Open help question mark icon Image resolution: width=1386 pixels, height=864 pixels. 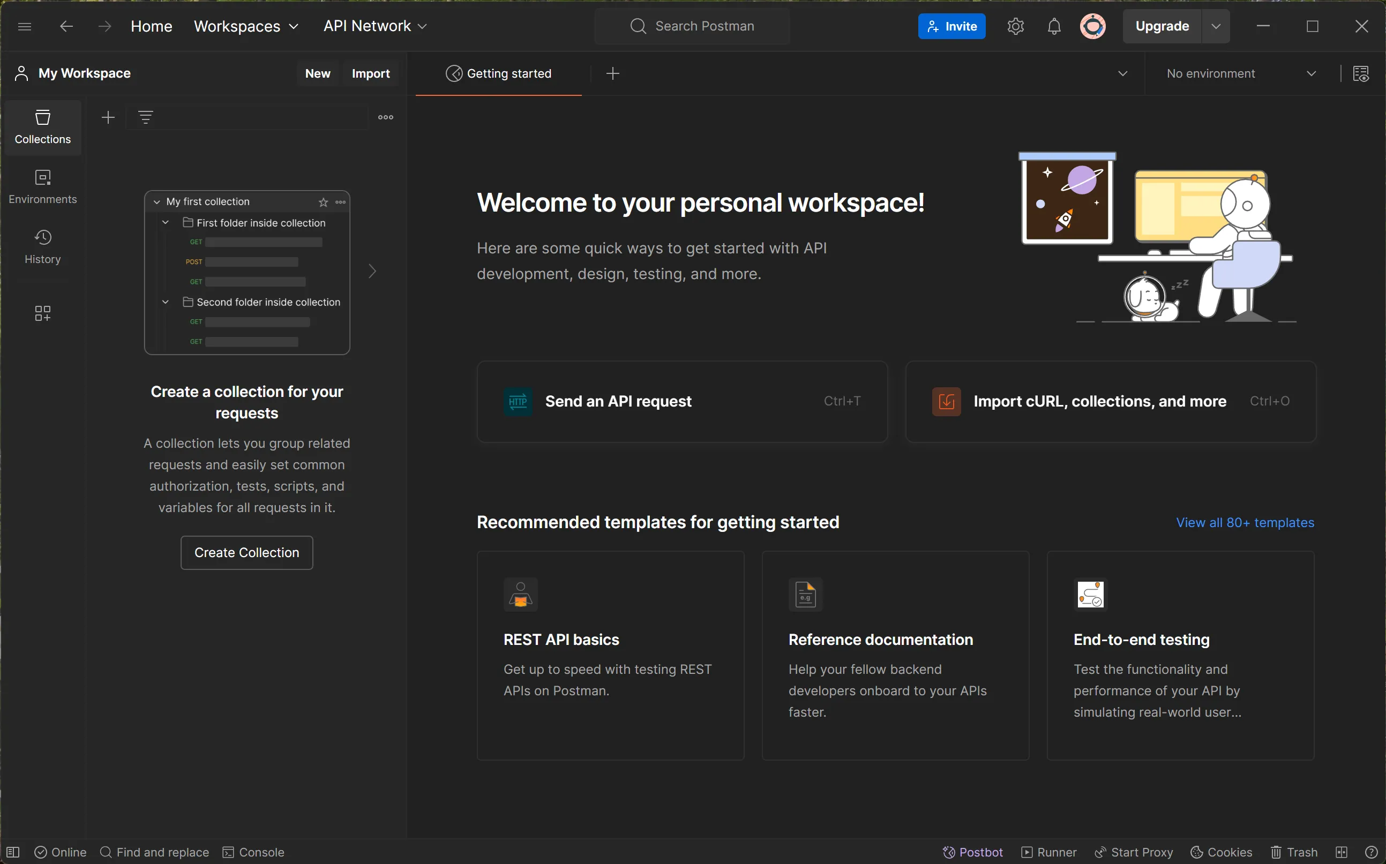point(1370,852)
